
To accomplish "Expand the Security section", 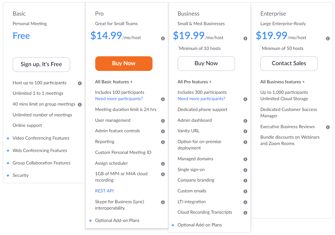I will (20, 176).
